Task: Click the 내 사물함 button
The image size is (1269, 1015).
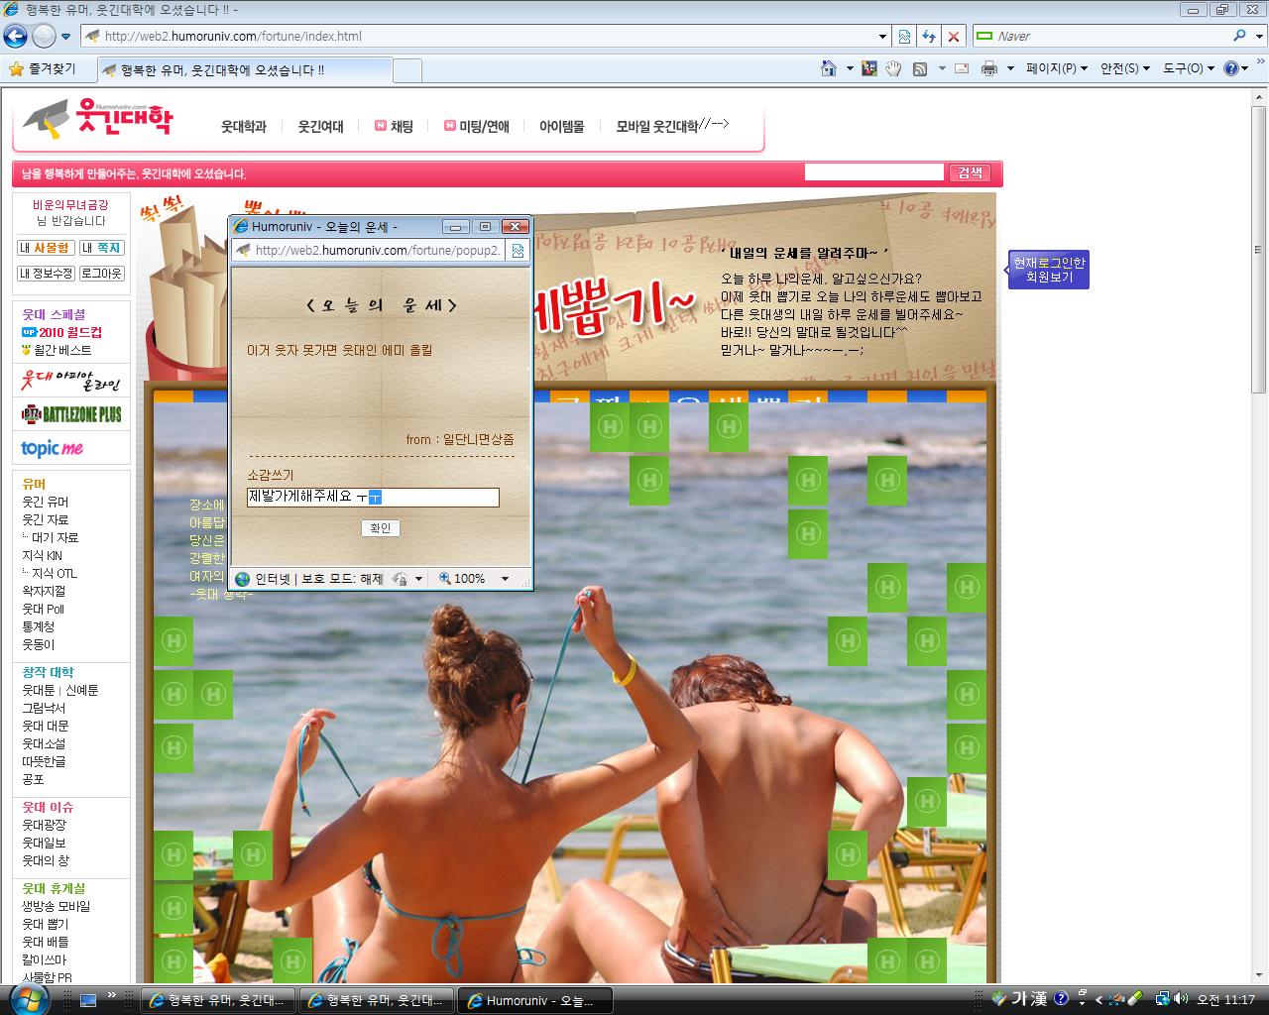Action: click(45, 248)
